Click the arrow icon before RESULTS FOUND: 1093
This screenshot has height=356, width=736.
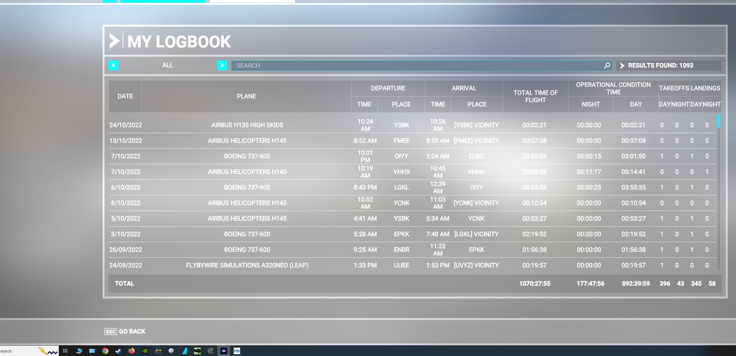623,65
